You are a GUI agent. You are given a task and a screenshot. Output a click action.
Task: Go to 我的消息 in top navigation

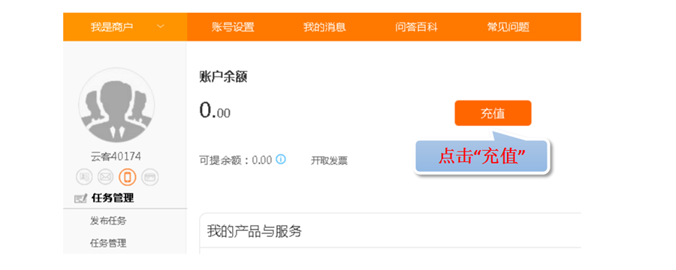tap(324, 27)
